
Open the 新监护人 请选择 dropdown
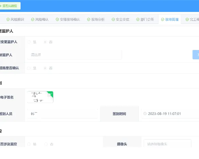pyautogui.click(x=75, y=55)
